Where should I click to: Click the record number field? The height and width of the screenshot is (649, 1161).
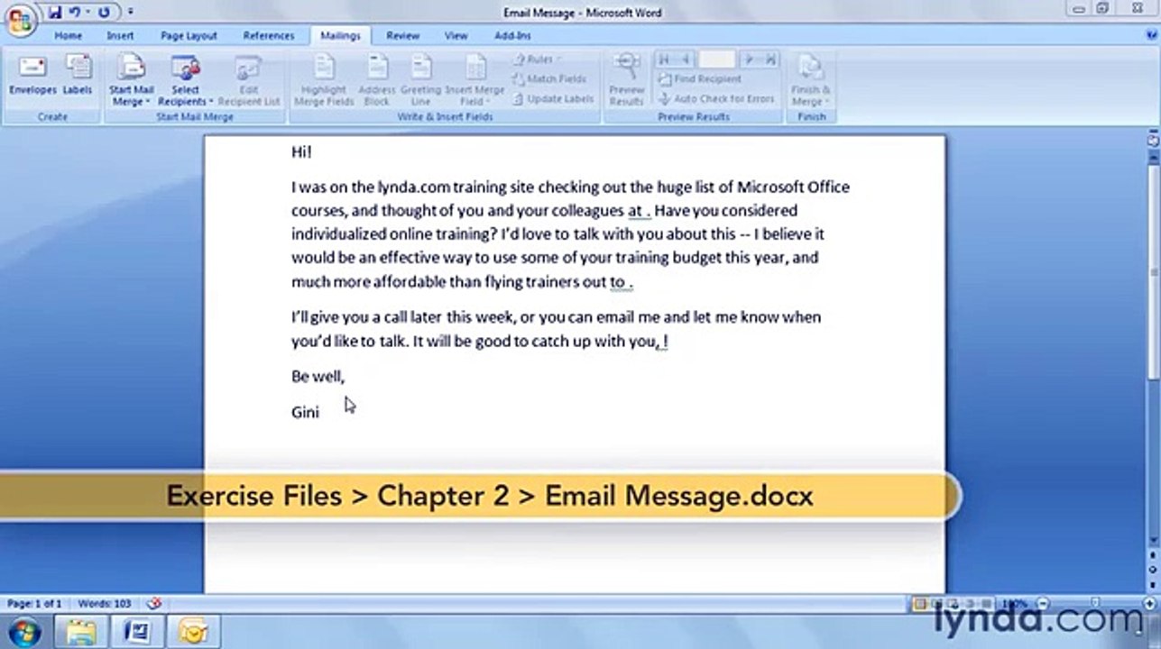(x=717, y=59)
